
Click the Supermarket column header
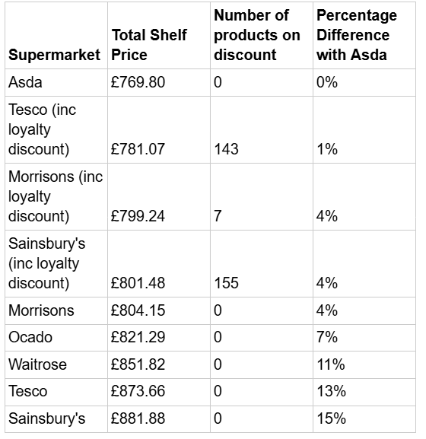pyautogui.click(x=56, y=35)
